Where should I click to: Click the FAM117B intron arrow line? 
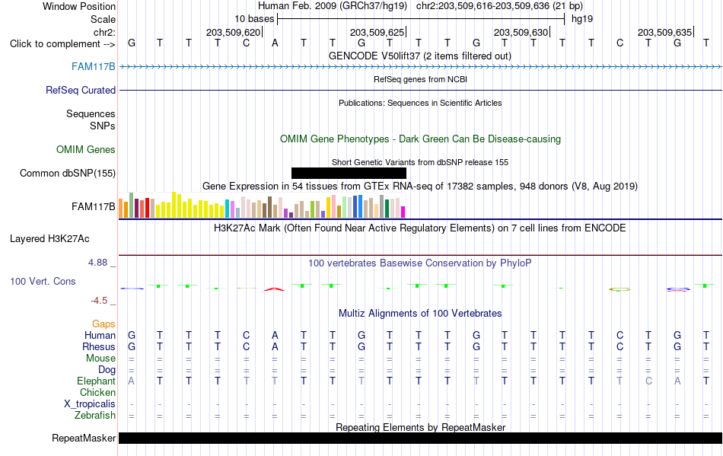click(x=420, y=67)
